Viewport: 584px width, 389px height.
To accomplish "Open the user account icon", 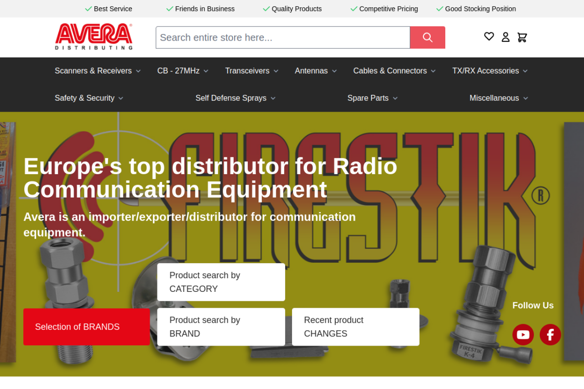I will [x=506, y=37].
